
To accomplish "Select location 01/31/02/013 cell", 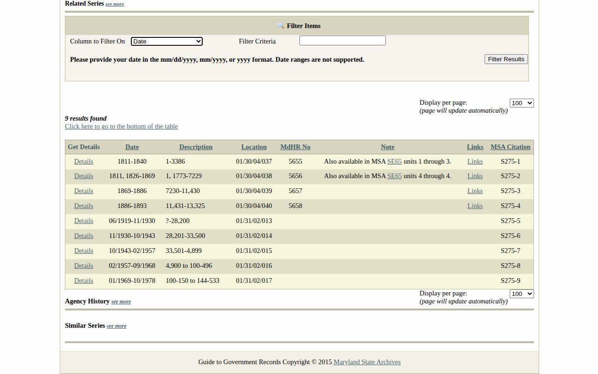I will click(254, 221).
